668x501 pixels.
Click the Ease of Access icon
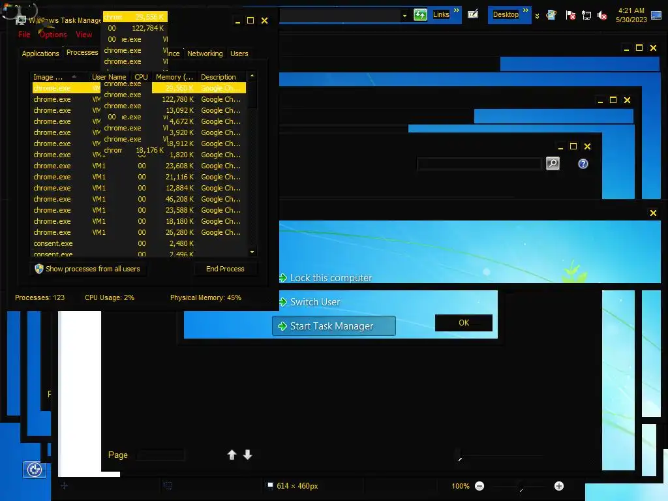[34, 470]
